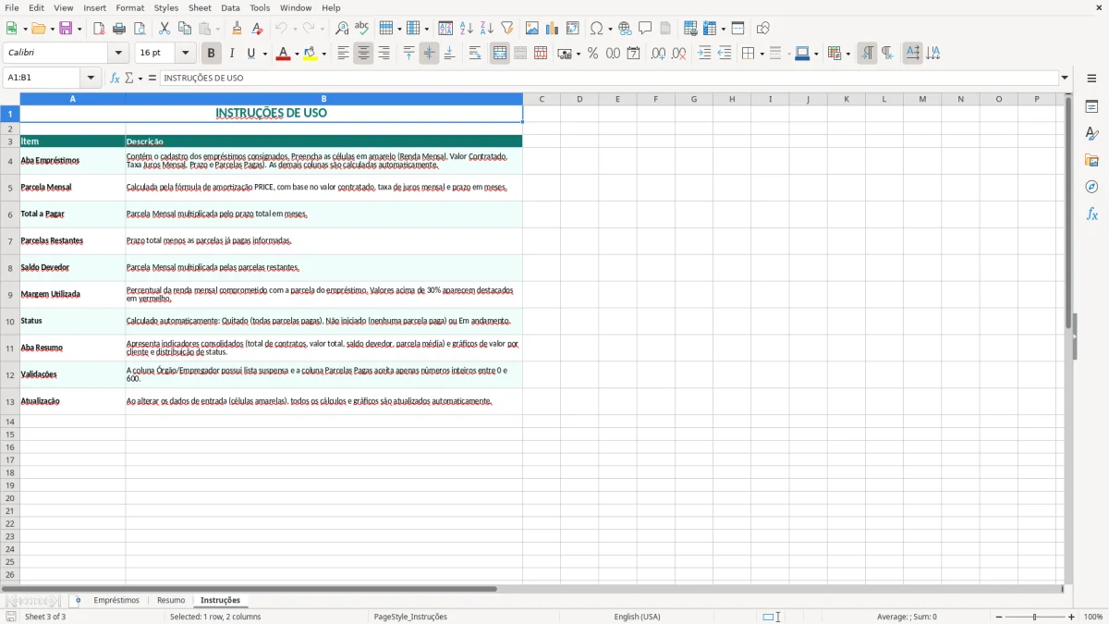Toggle Center Horizontally alignment
The image size is (1109, 624).
(363, 54)
